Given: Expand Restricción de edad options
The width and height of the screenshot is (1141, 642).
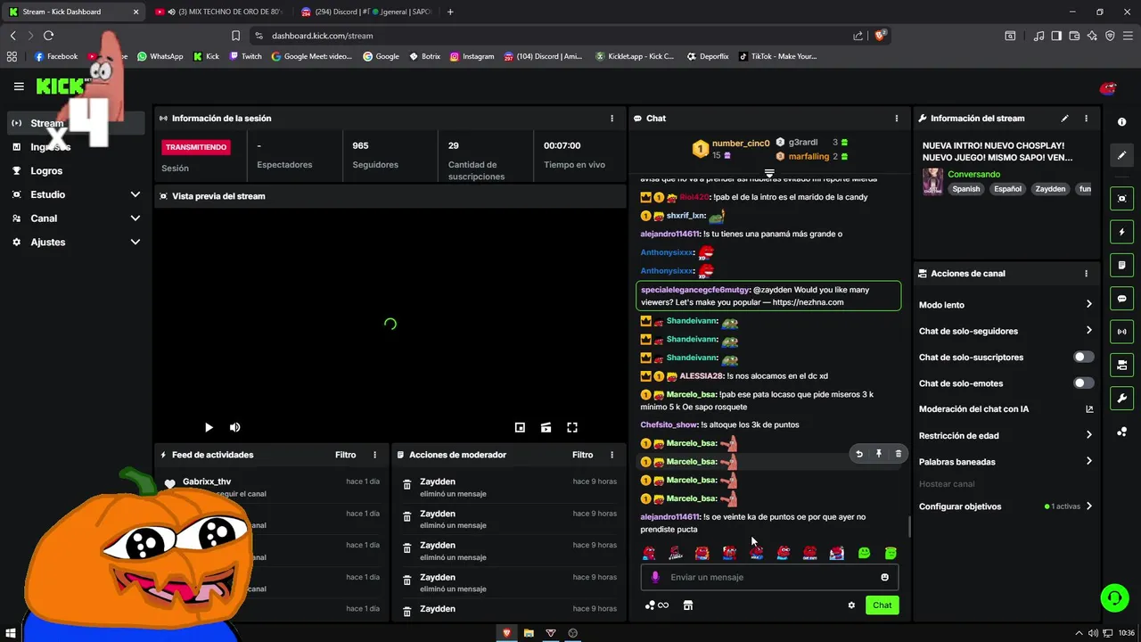Looking at the screenshot, I should tap(1088, 435).
